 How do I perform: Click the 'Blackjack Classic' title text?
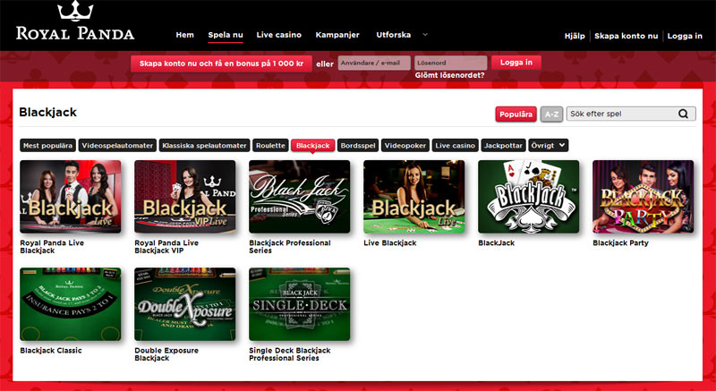[51, 351]
